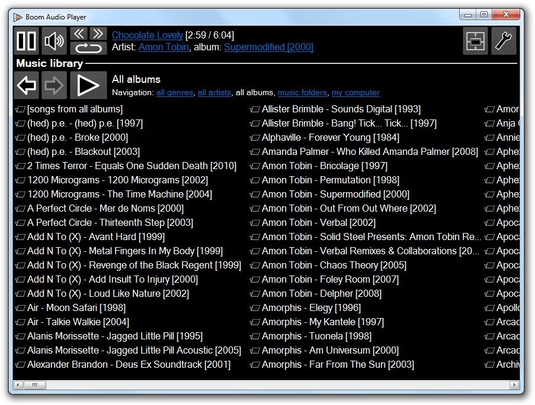Open the Supermodified [2000] album link
This screenshot has height=405, width=535.
pos(268,47)
